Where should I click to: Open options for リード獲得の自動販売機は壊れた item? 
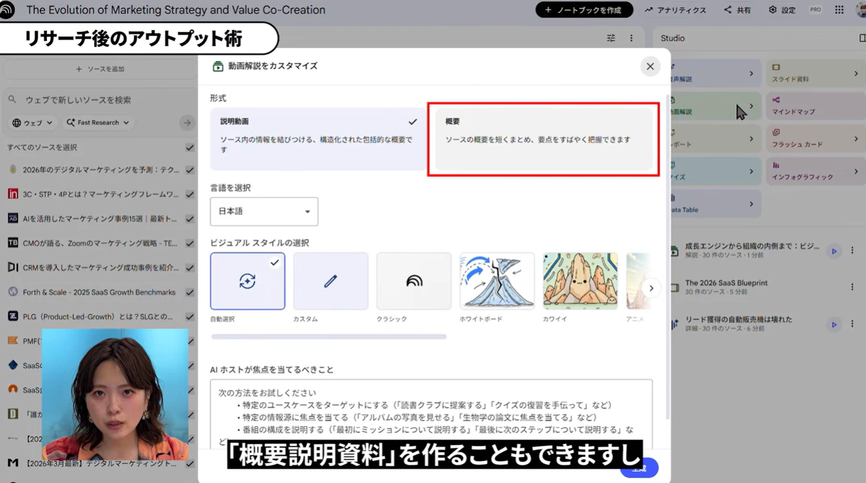coord(852,324)
